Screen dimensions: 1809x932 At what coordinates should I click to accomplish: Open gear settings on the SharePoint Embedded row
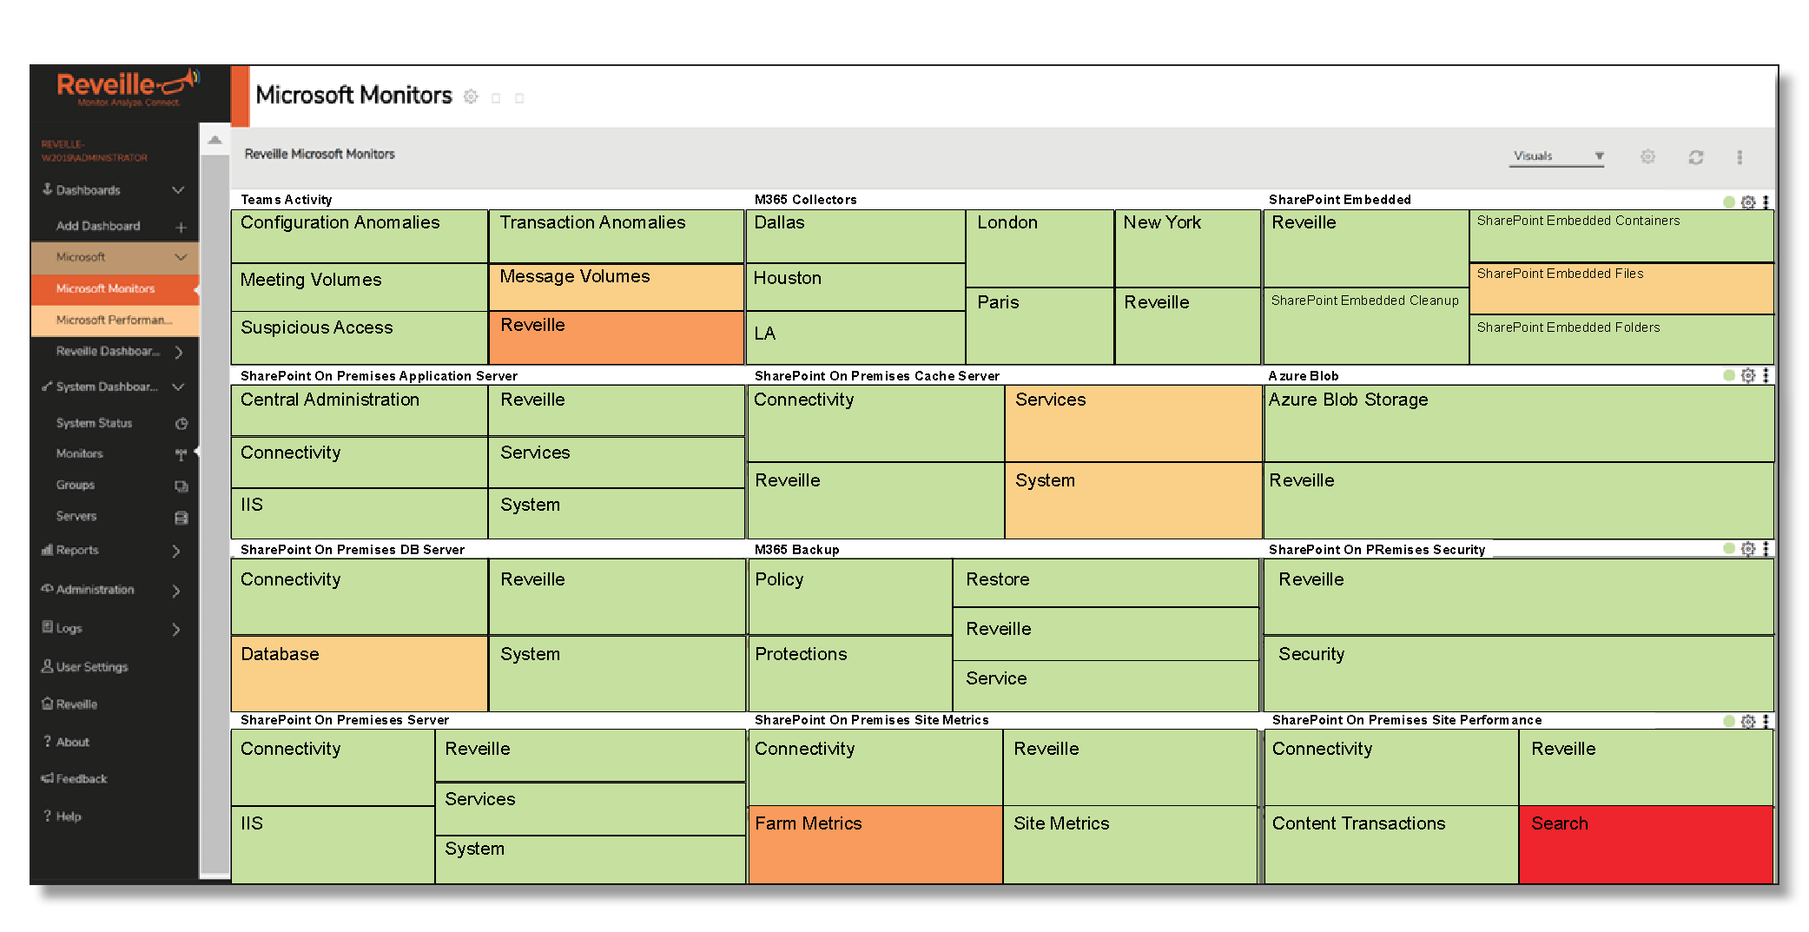pos(1748,202)
